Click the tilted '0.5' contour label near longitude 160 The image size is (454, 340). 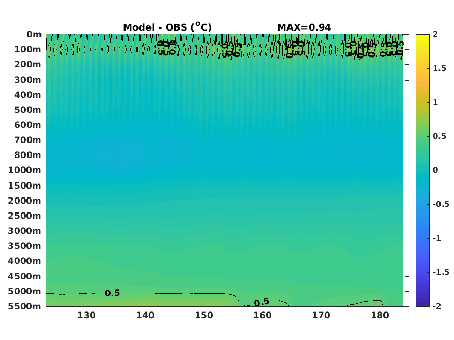262,302
